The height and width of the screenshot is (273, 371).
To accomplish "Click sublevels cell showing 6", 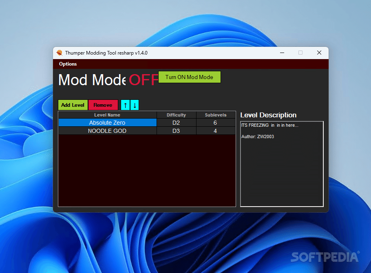I will coord(216,123).
